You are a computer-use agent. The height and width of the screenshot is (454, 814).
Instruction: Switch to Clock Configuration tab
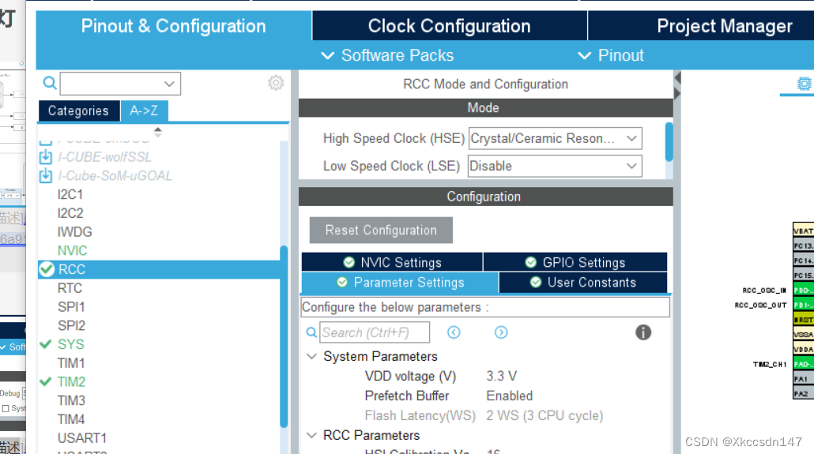point(450,26)
